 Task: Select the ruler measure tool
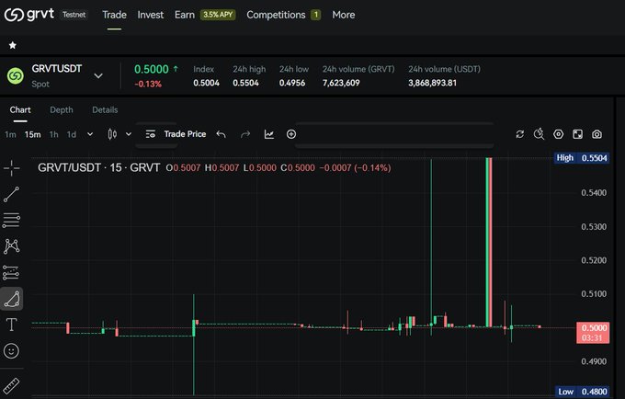coord(11,386)
